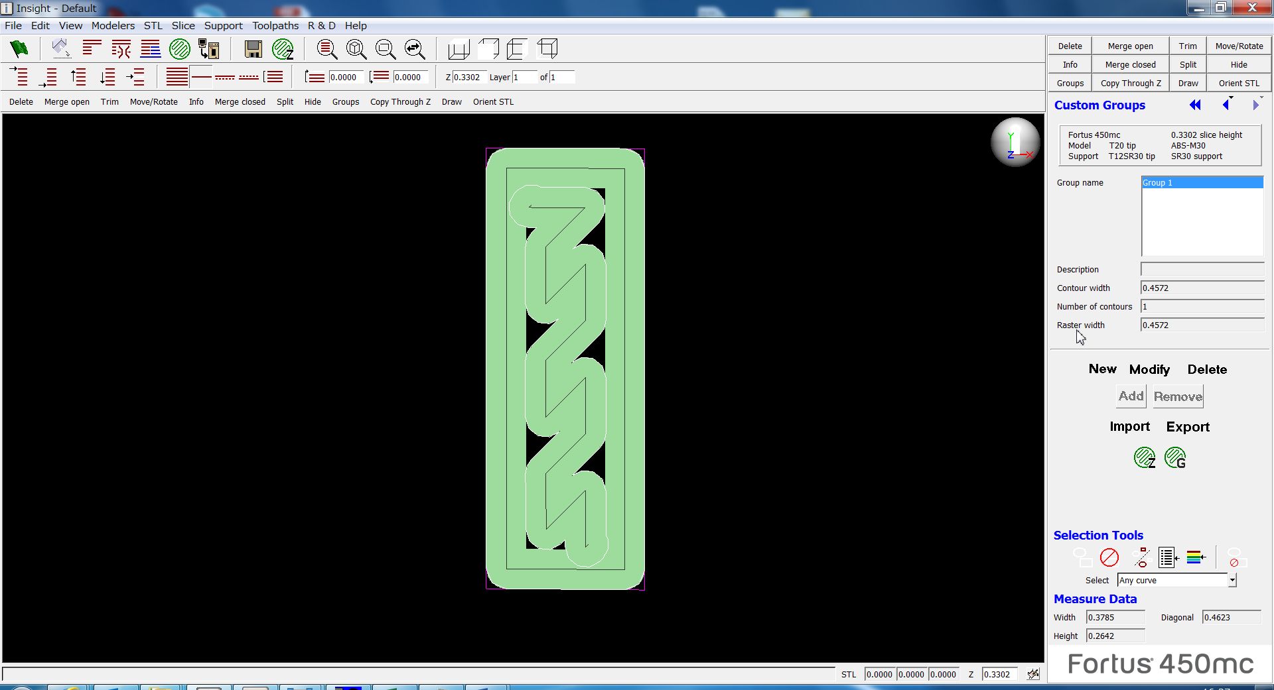Viewport: 1274px width, 690px height.
Task: Open the Select curve type dropdown
Action: click(1232, 580)
